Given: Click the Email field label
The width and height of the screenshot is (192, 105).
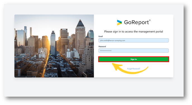Looking at the screenshot, I should (x=100, y=36).
